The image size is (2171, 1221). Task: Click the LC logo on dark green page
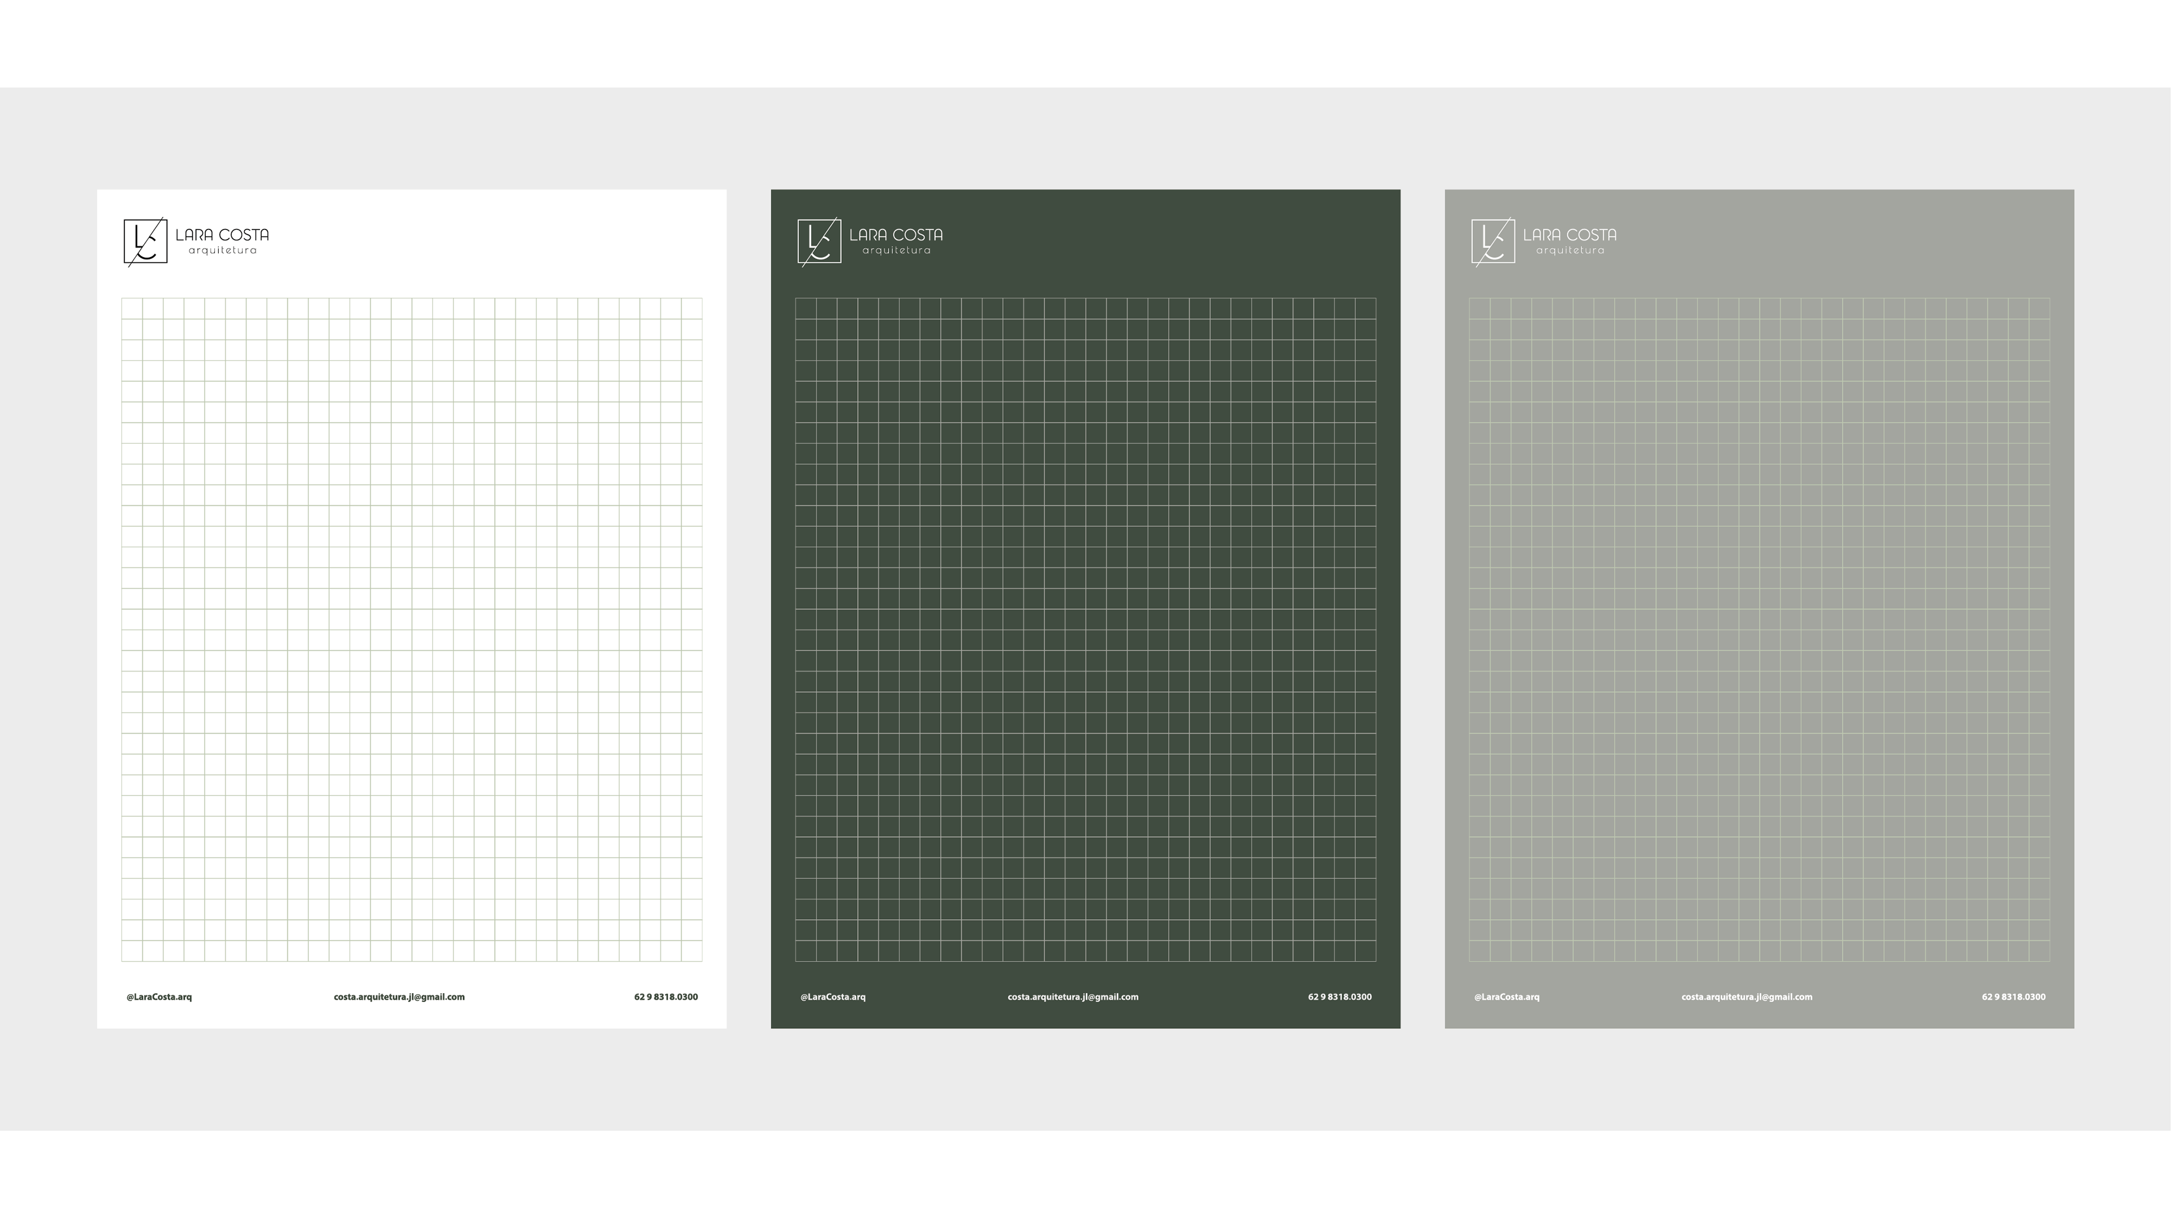point(819,241)
